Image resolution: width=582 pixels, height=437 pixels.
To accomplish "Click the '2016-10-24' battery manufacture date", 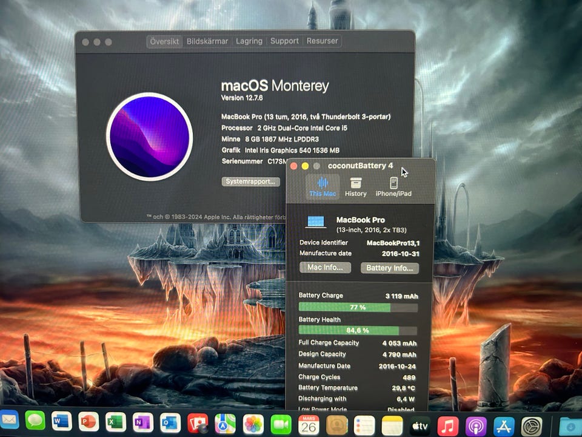I will pos(397,367).
